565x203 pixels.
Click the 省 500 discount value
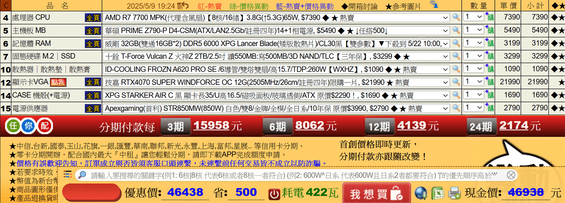click(246, 192)
